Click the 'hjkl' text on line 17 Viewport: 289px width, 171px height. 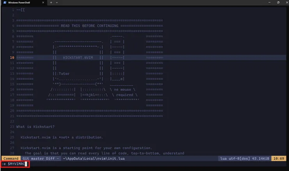coord(91,95)
